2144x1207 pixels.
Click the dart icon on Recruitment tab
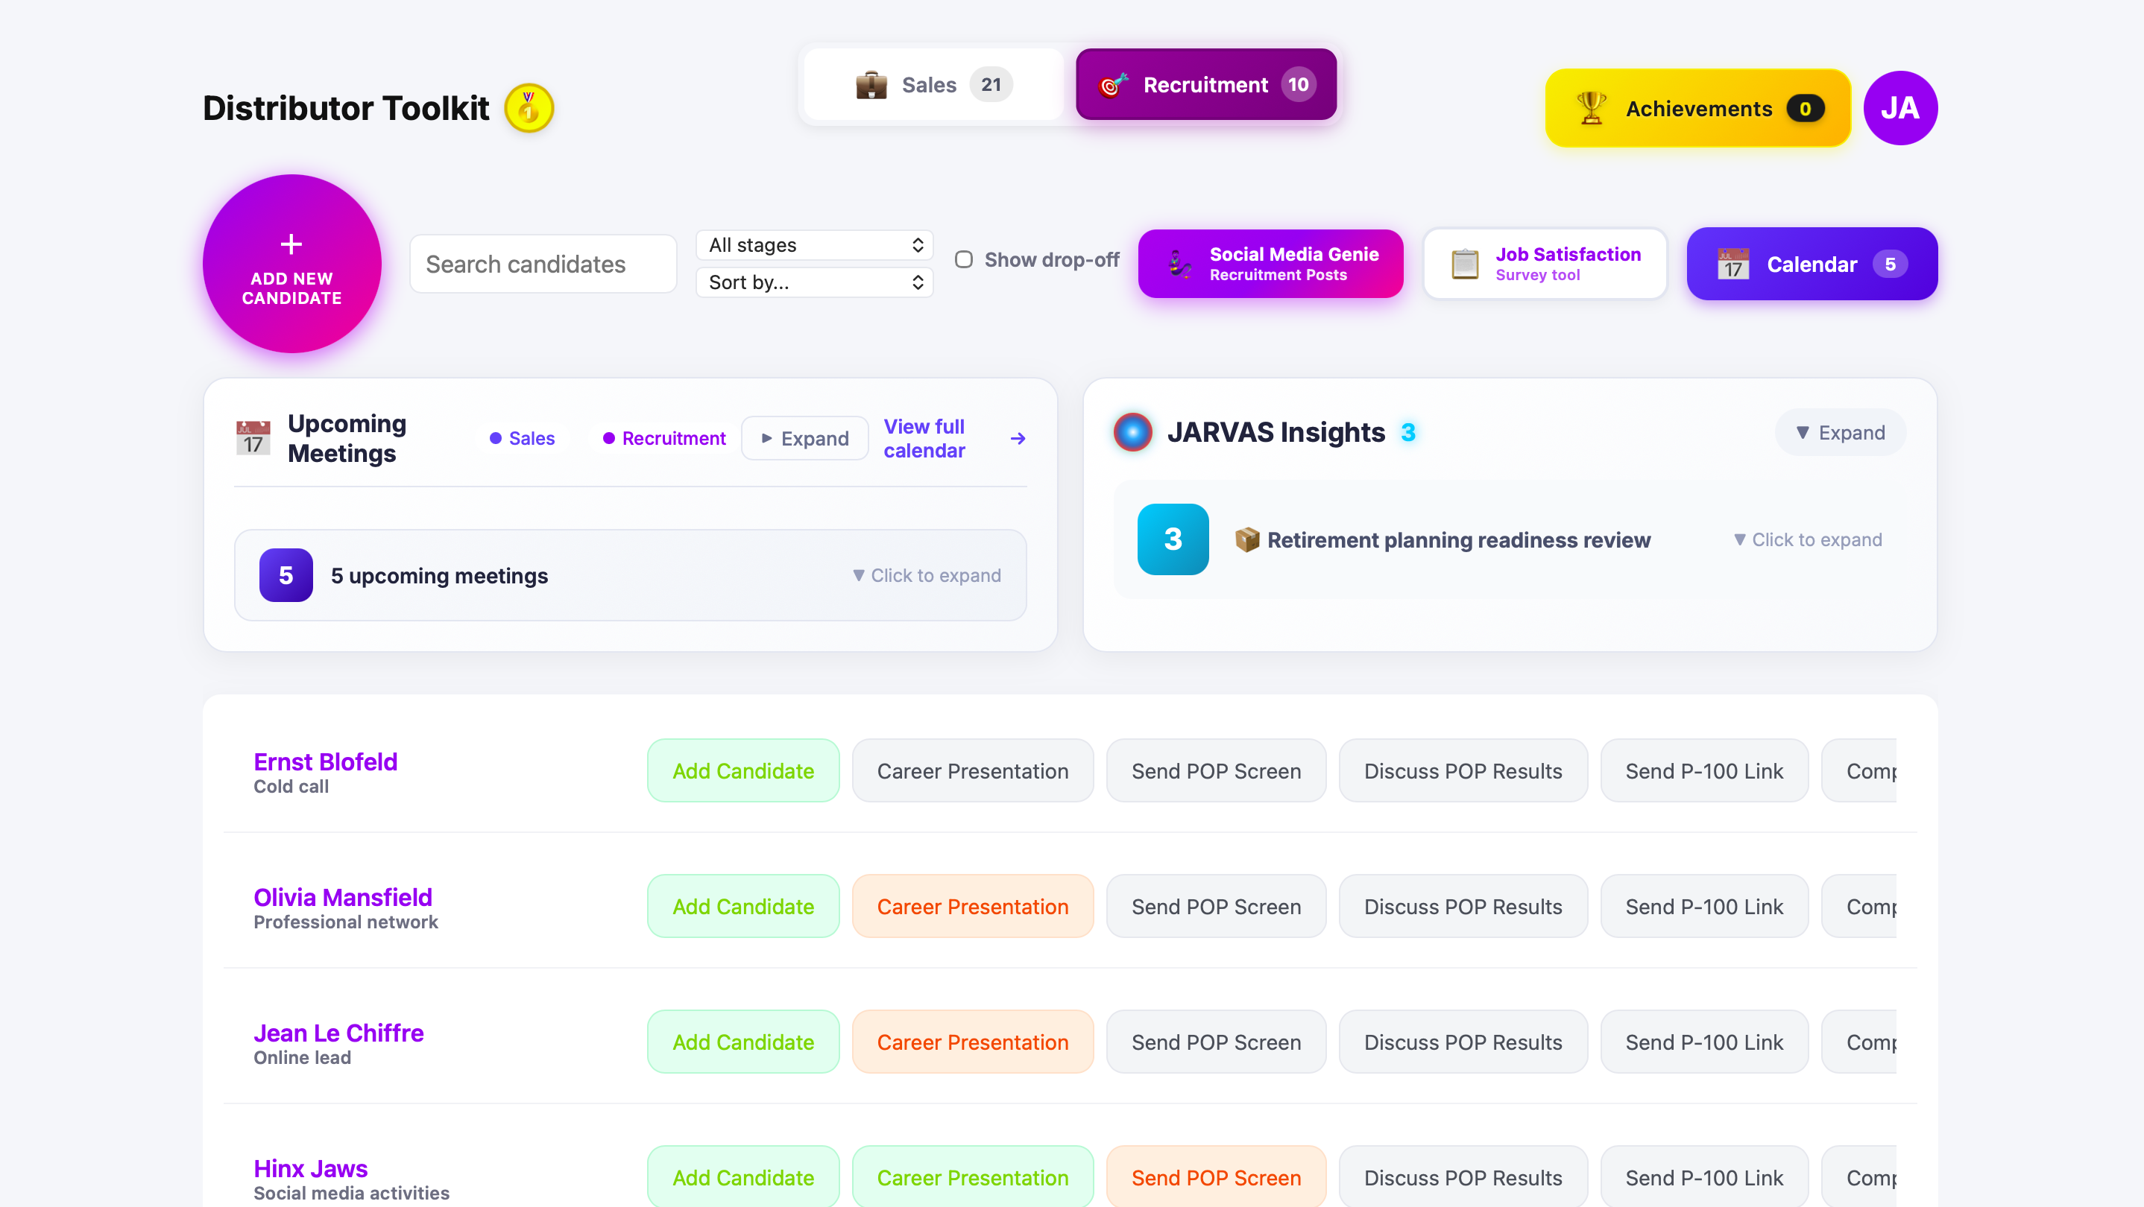point(1113,84)
